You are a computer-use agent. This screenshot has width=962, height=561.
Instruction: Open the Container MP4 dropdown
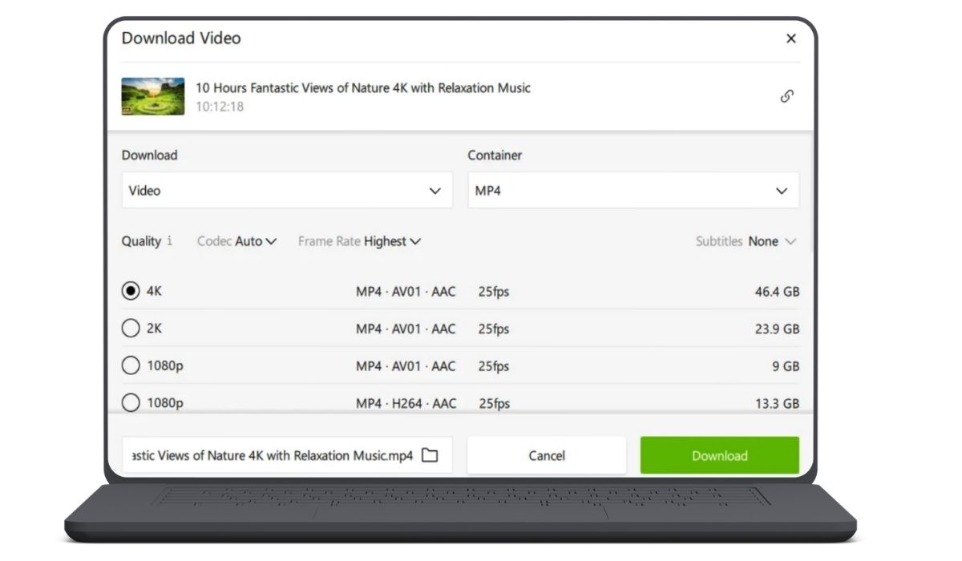(x=633, y=191)
